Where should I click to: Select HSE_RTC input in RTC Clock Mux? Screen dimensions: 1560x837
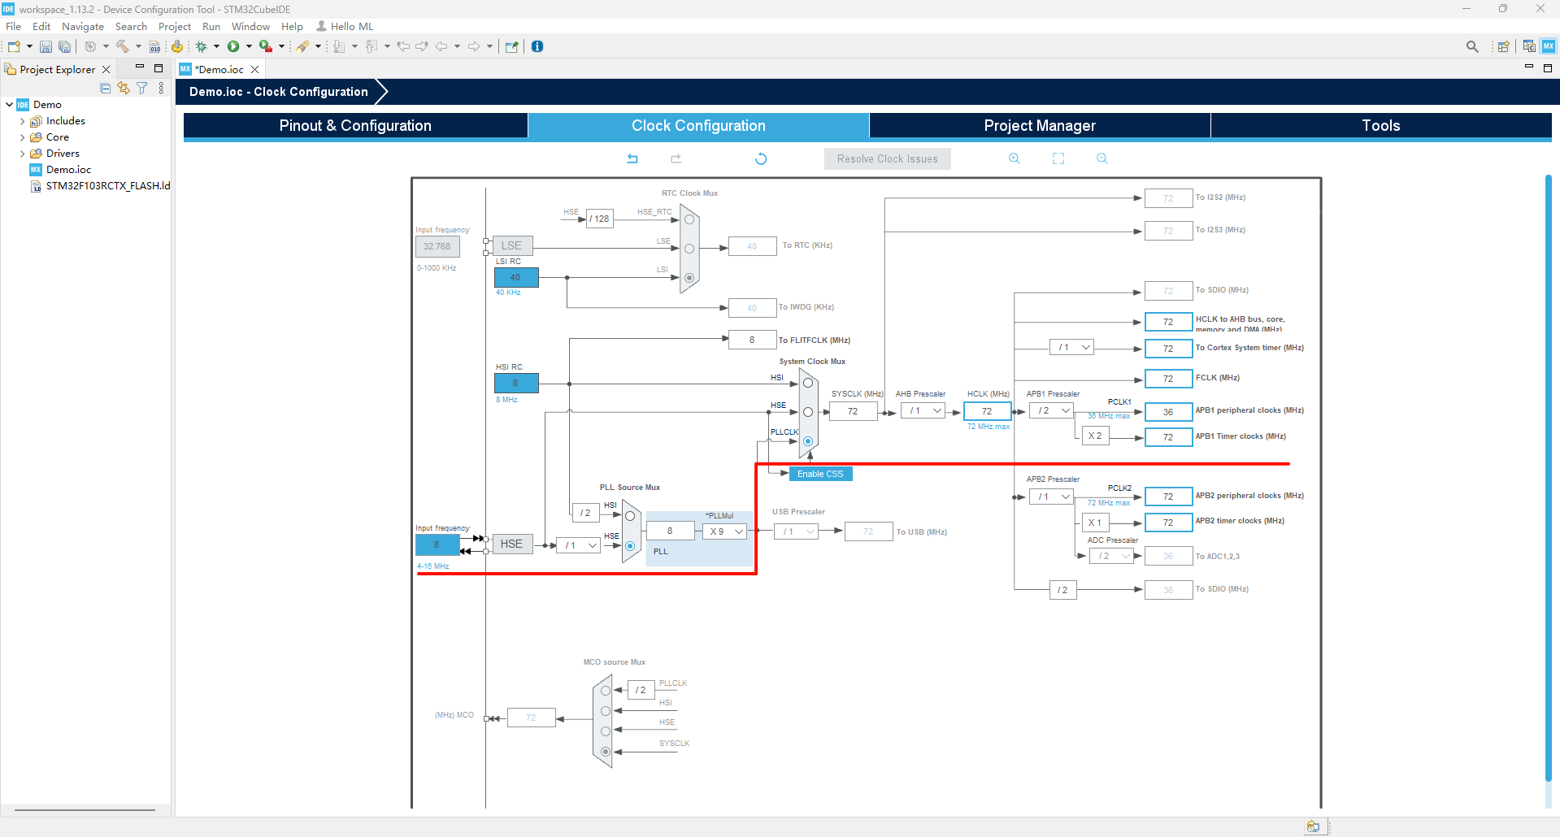click(689, 219)
